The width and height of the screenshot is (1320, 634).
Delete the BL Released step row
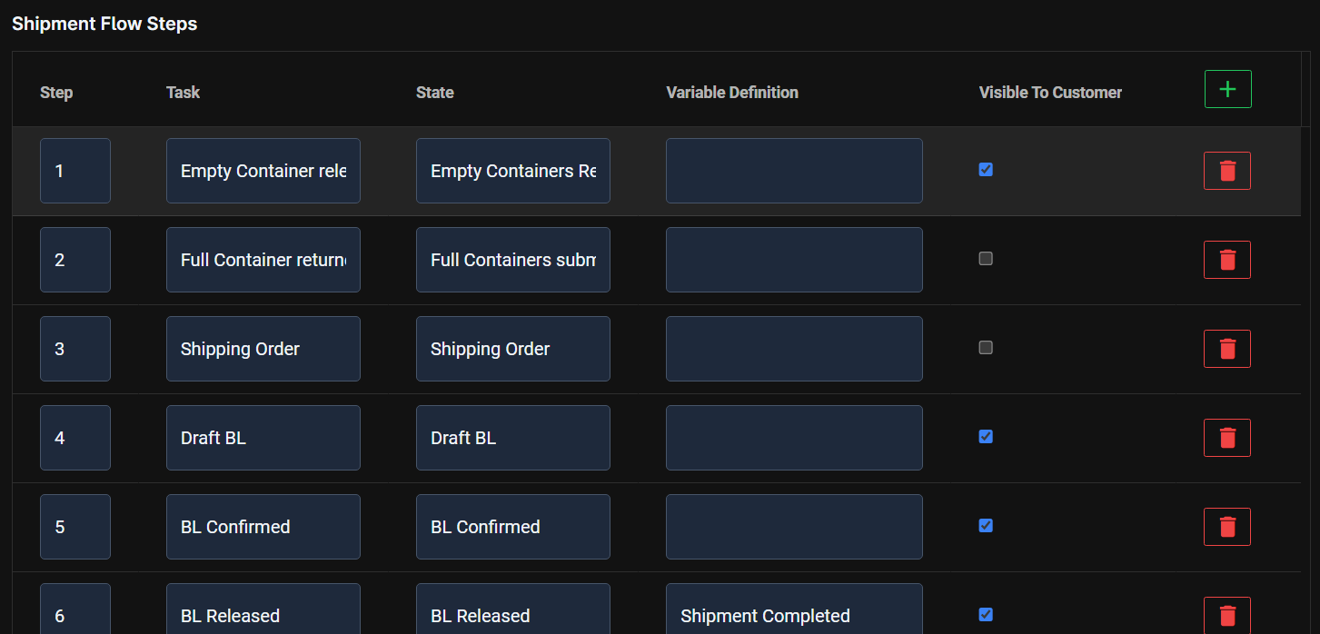coord(1227,616)
